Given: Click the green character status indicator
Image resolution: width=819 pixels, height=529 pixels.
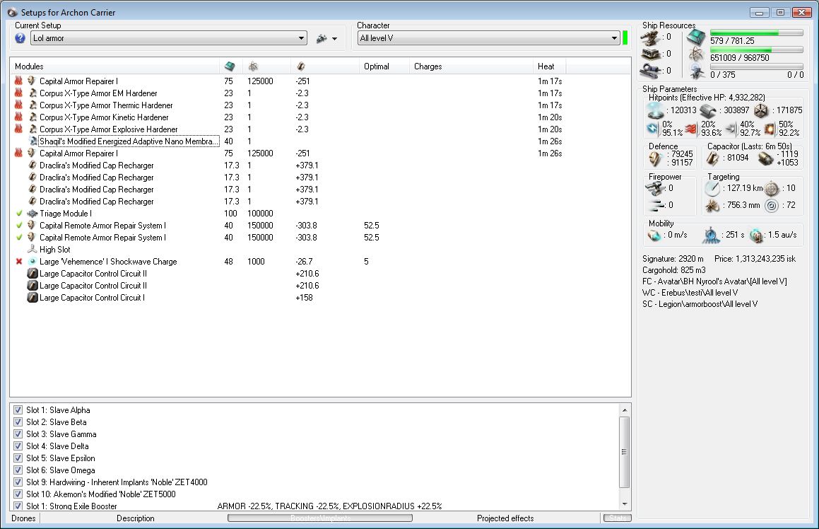Looking at the screenshot, I should click(x=625, y=38).
